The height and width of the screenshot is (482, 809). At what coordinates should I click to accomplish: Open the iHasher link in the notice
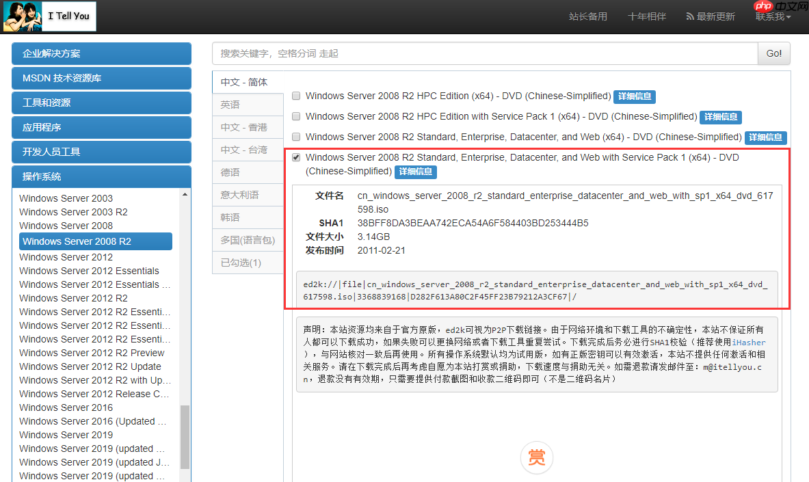(749, 343)
